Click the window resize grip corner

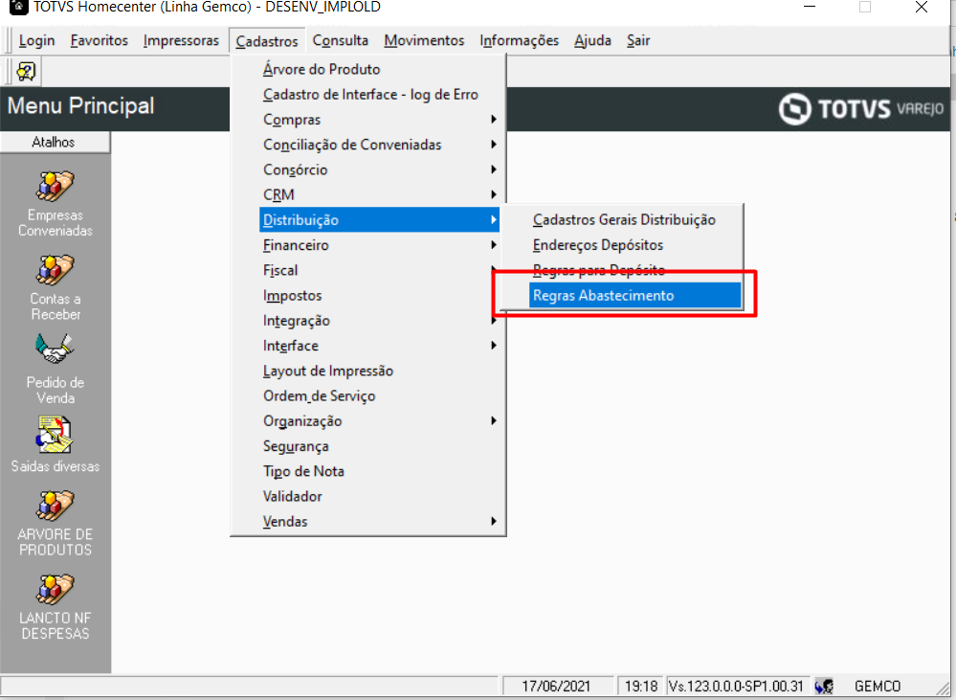(942, 688)
